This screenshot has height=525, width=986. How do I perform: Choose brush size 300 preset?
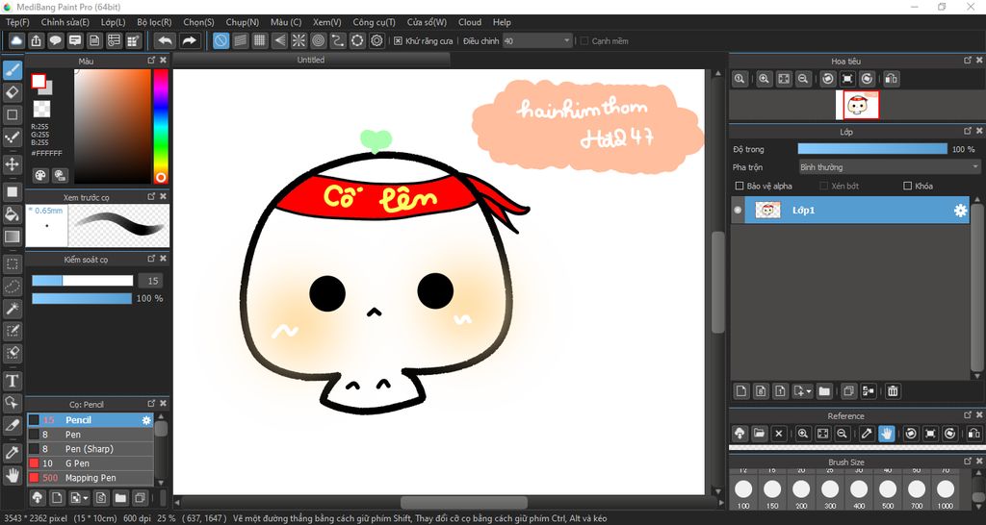coord(830,493)
